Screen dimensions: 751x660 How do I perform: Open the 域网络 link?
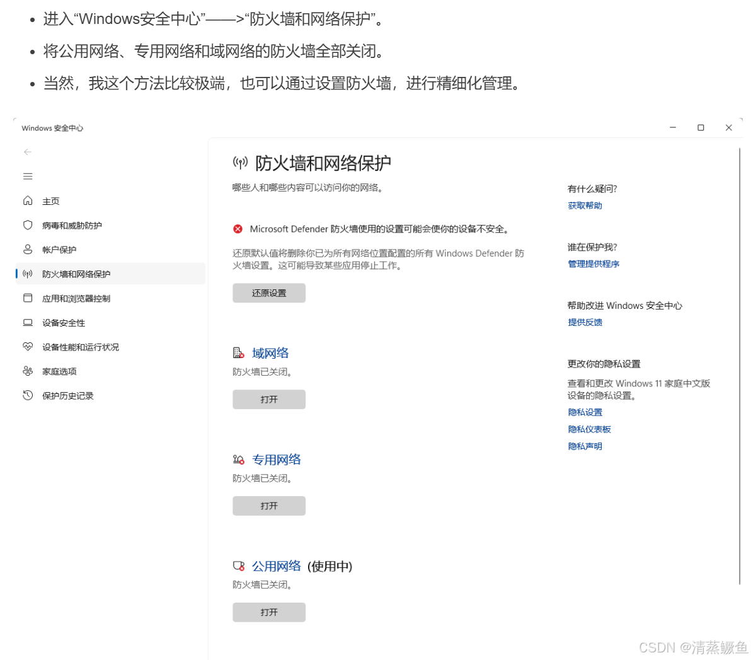coord(270,353)
